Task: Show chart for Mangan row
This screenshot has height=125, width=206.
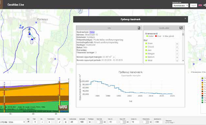Action: pyautogui.click(x=177, y=54)
